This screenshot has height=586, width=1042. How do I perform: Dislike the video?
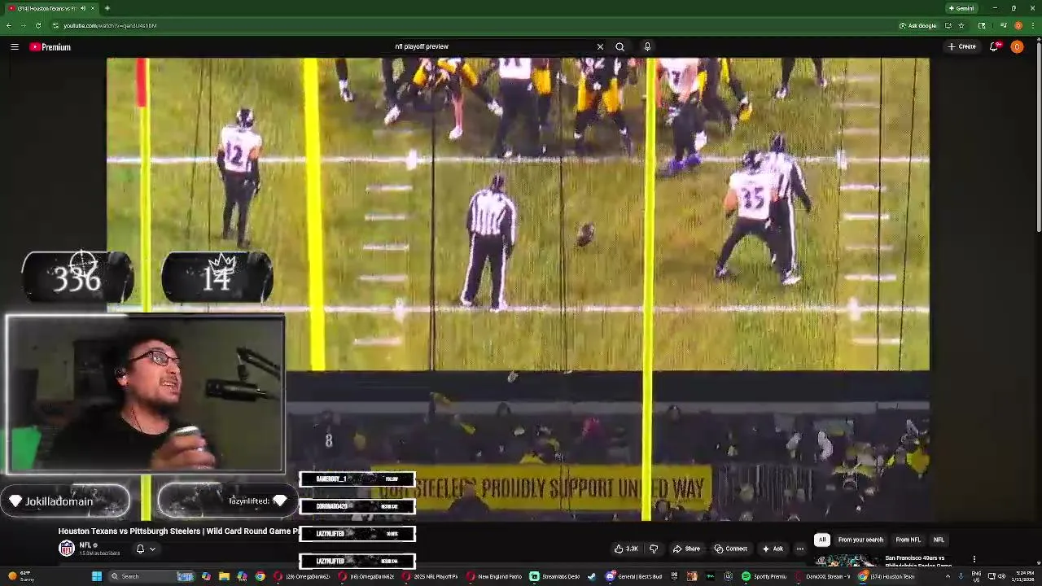(653, 549)
